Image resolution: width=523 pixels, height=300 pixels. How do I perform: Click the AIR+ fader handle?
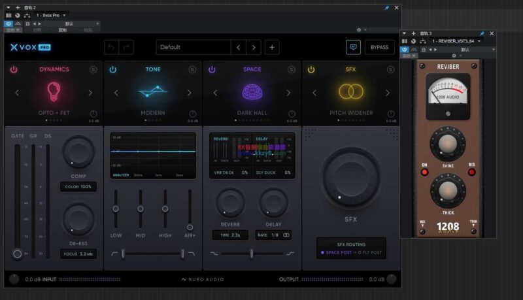(x=190, y=227)
